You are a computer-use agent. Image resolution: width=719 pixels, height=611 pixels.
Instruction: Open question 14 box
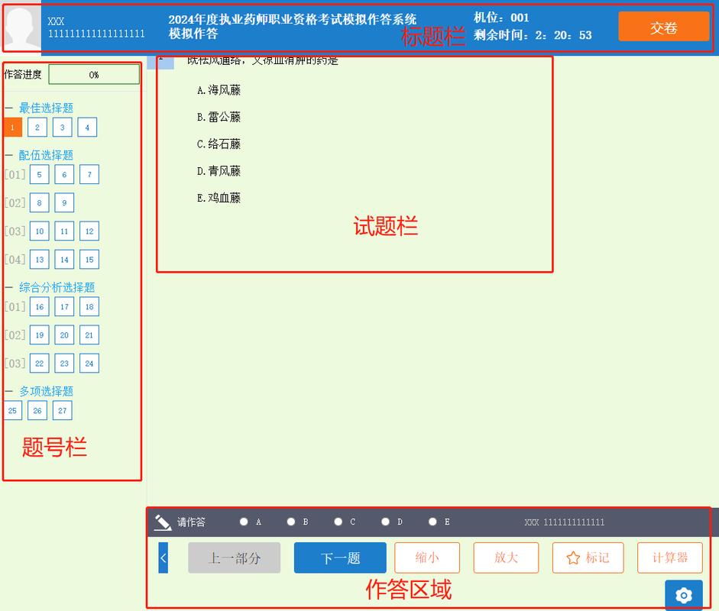64,260
